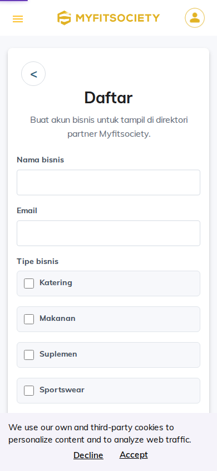Click the Katering option label text
The width and height of the screenshot is (217, 471).
[x=56, y=283]
